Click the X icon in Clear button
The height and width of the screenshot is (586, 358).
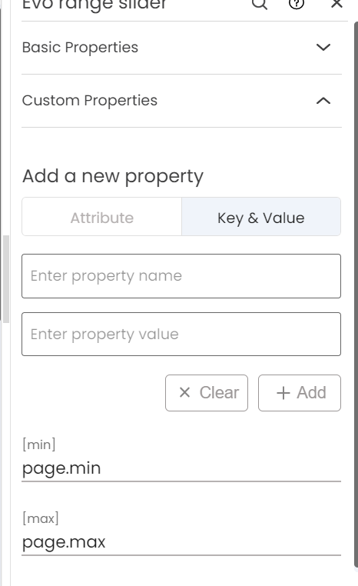coord(185,392)
